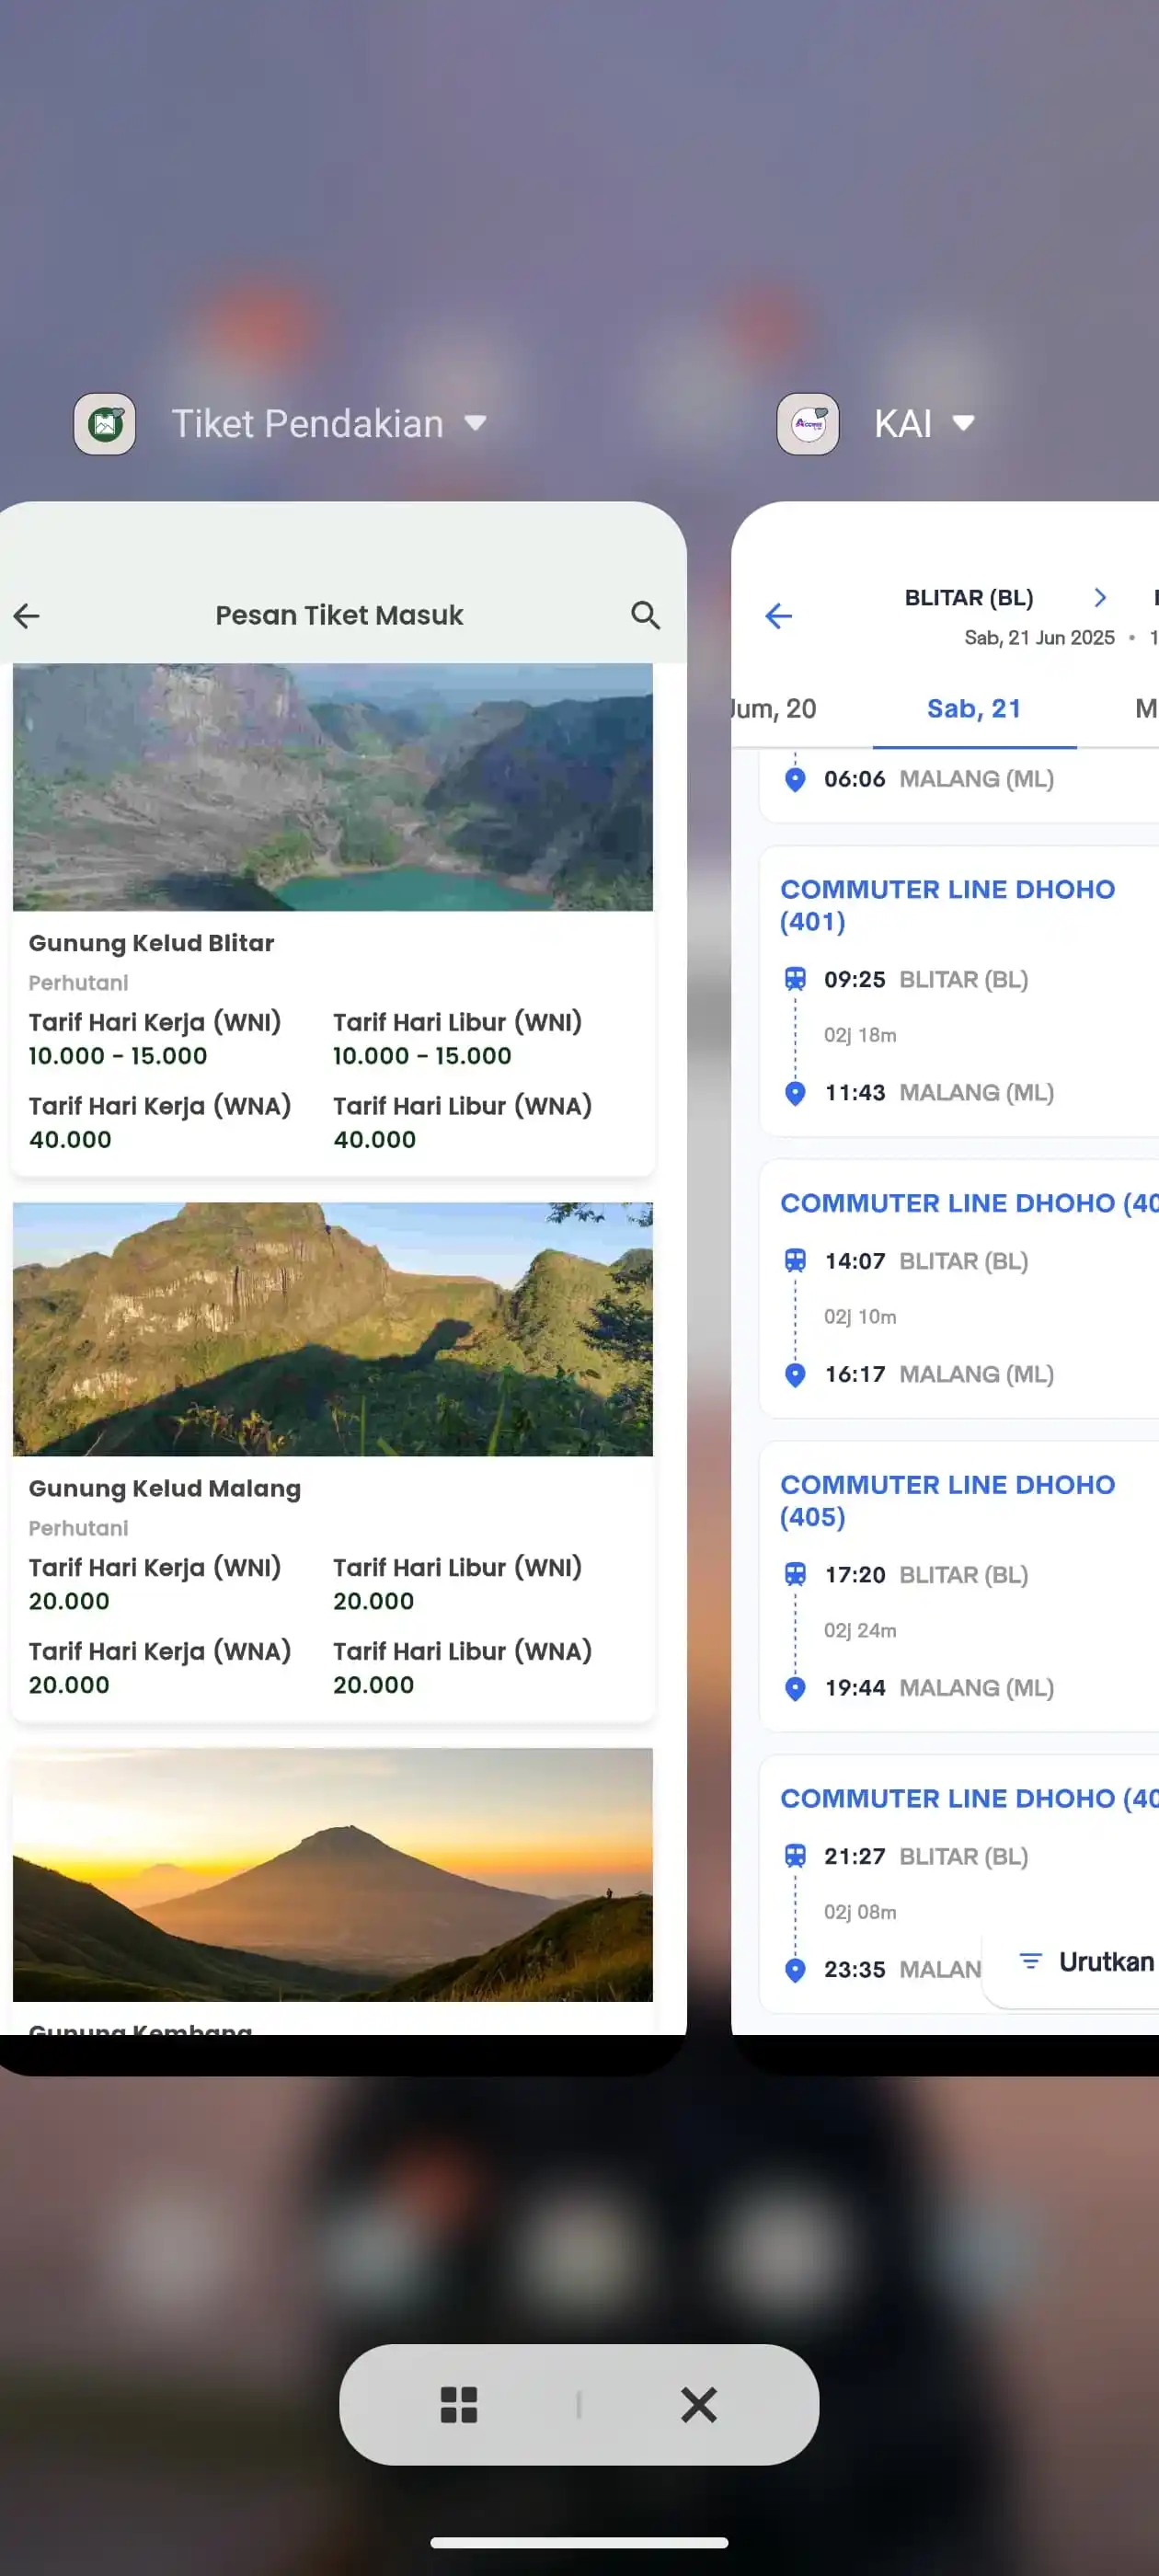1159x2576 pixels.
Task: Select the Gunung Kelud Malang photo
Action: click(x=332, y=1329)
